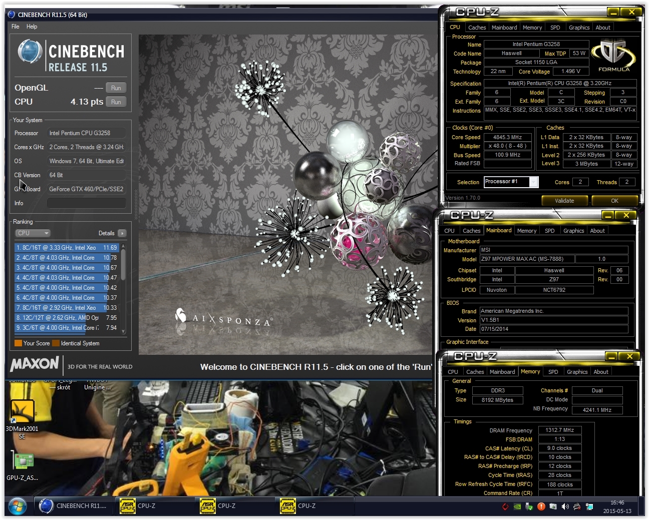Open the Windows Start menu
Viewport: 649px width, 520px height.
[18, 506]
